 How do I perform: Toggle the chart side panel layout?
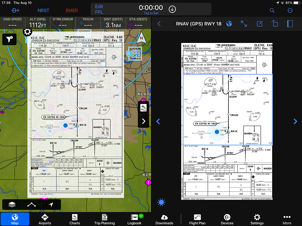pyautogui.click(x=290, y=24)
